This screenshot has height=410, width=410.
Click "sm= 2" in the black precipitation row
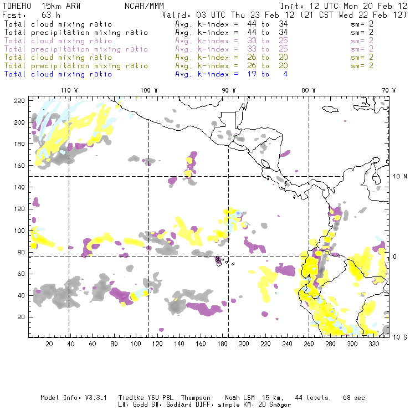[x=362, y=33]
